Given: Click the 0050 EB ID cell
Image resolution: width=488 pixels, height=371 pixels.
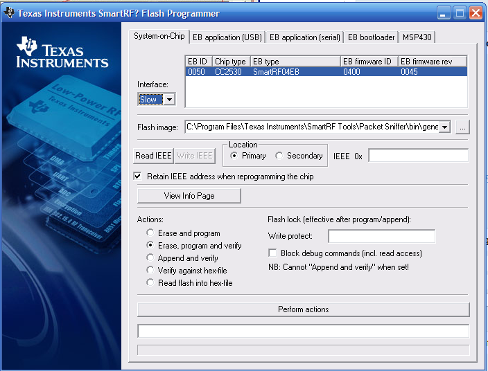Looking at the screenshot, I should click(196, 72).
